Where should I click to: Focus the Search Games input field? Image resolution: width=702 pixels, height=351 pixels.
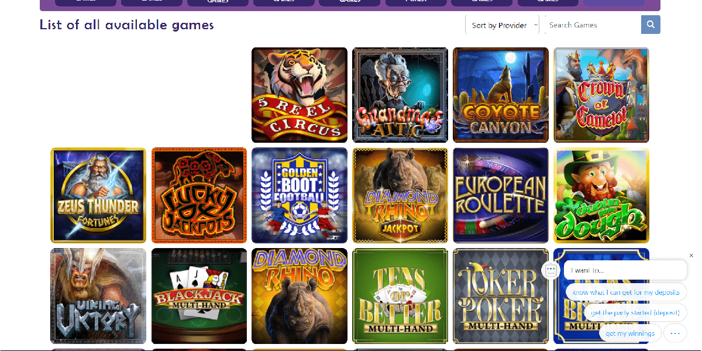click(592, 25)
